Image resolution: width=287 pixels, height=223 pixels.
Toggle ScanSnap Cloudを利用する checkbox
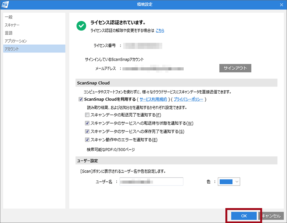pyautogui.click(x=81, y=99)
